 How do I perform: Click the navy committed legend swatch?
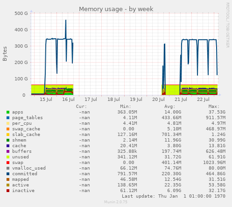[8, 174]
